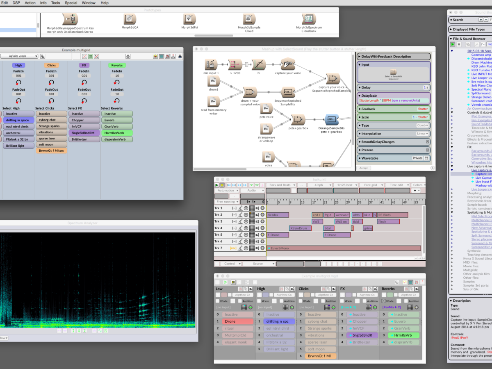This screenshot has height=369, width=492.
Task: Click the speaker icon on Trk 3
Action: tap(257, 221)
